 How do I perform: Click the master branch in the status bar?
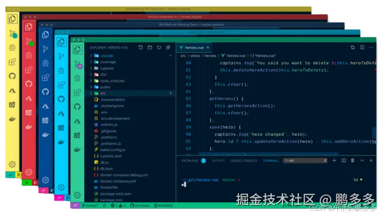[91, 205]
